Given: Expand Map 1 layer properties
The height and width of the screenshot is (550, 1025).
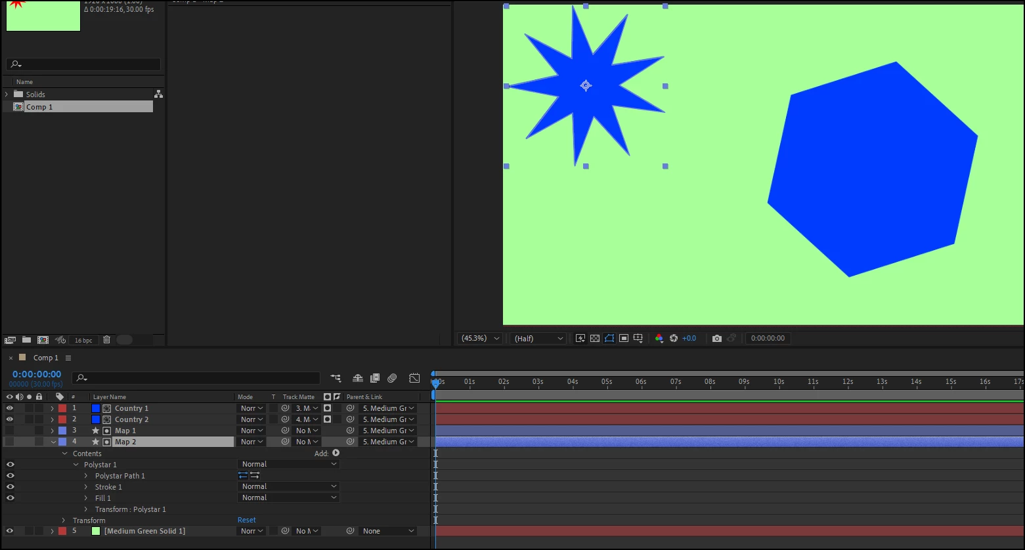Looking at the screenshot, I should click(x=53, y=431).
